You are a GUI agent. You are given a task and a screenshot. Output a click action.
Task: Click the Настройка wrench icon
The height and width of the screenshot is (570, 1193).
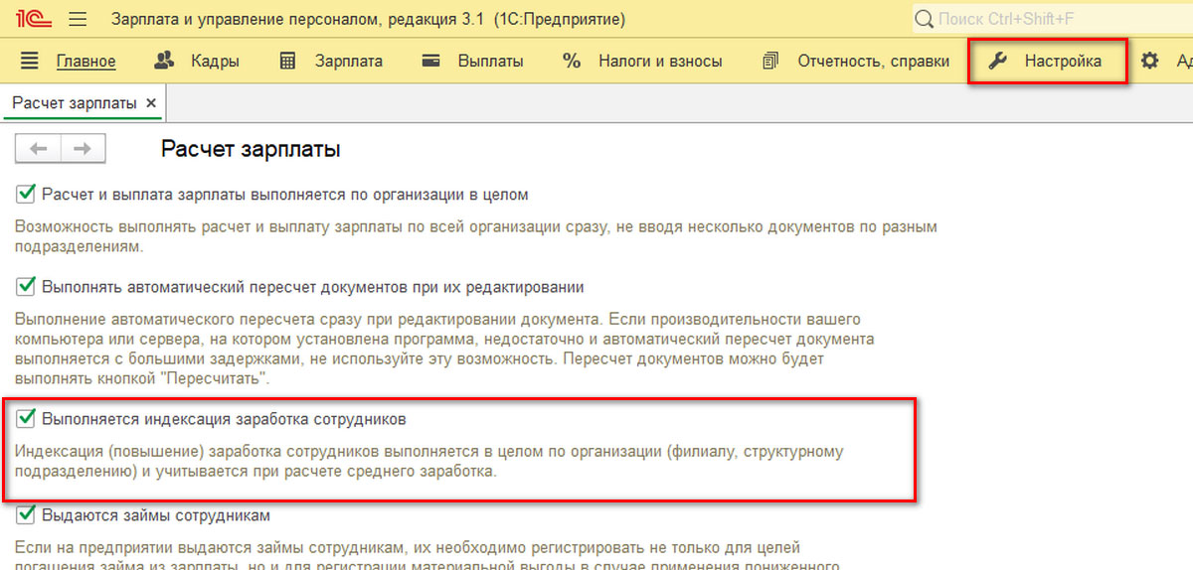[997, 61]
